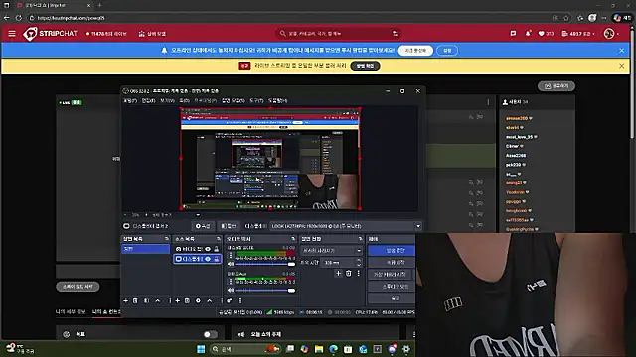Add a new source with plus icon
The width and height of the screenshot is (636, 357).
[177, 300]
